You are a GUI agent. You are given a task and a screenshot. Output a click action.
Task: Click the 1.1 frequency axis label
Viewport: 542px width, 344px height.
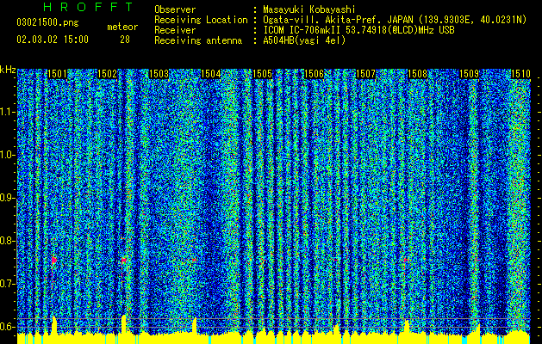(7, 112)
